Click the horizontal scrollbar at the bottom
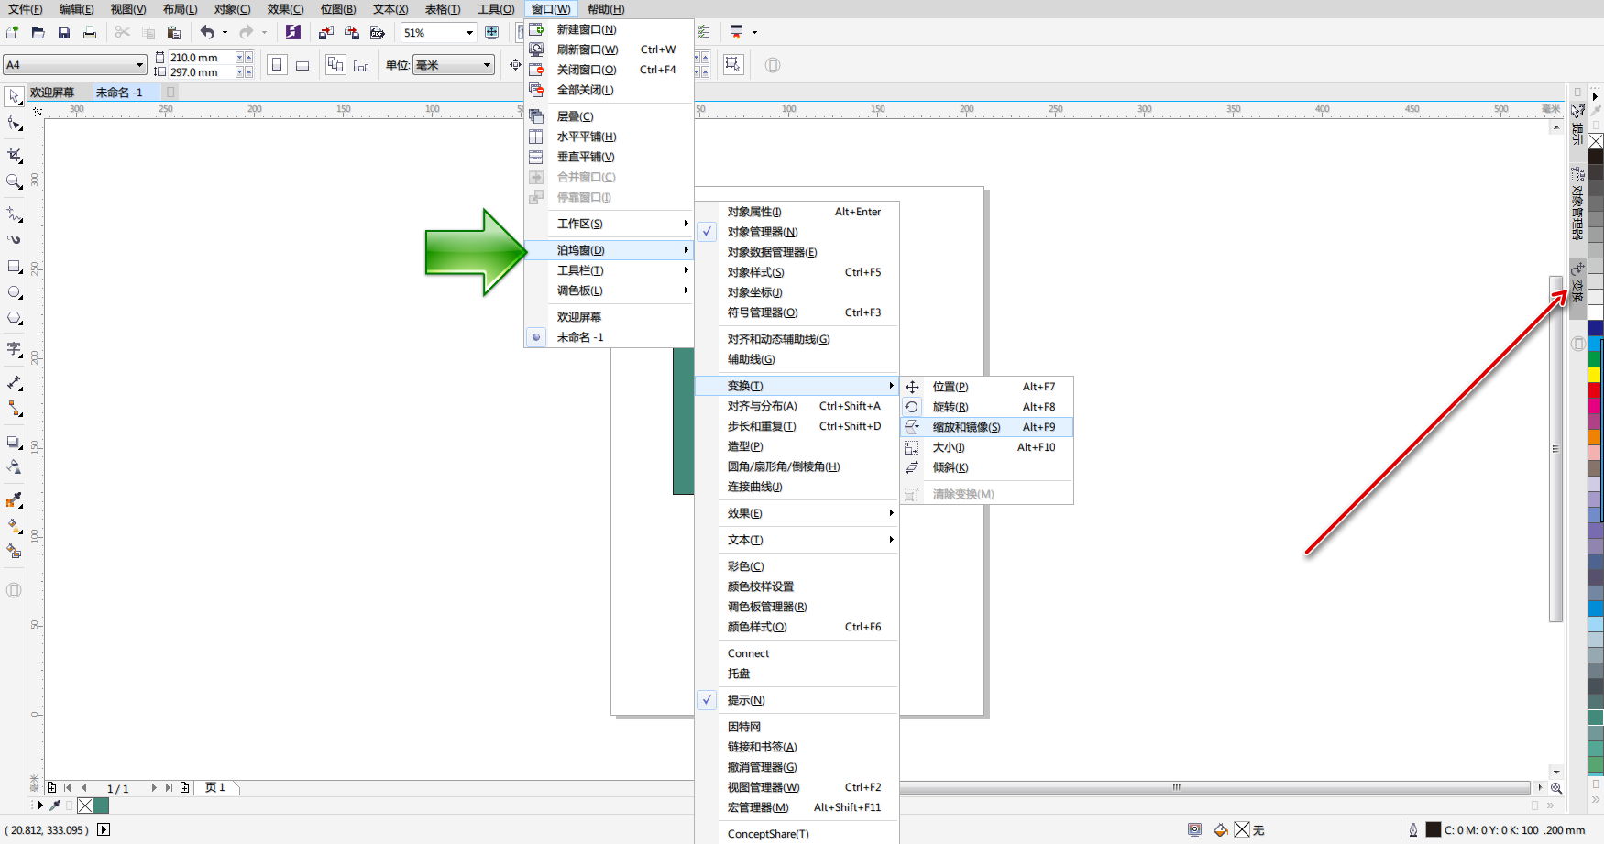 (1176, 787)
